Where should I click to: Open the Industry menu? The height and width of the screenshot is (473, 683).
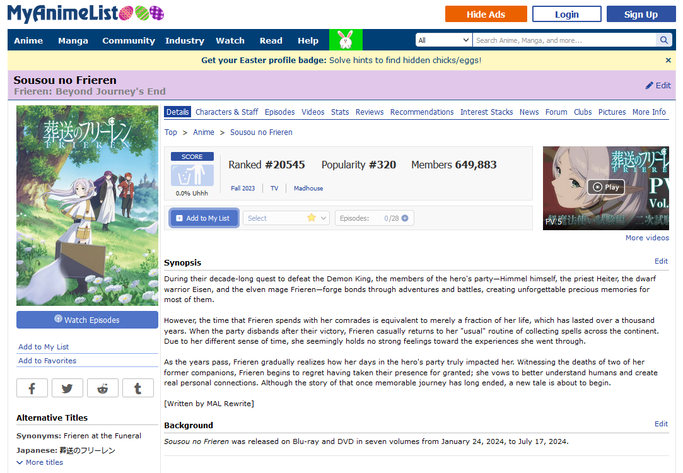(185, 40)
